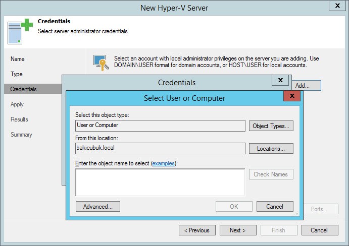
Task: Click the 'Select this object type:' label
Action: pos(102,115)
